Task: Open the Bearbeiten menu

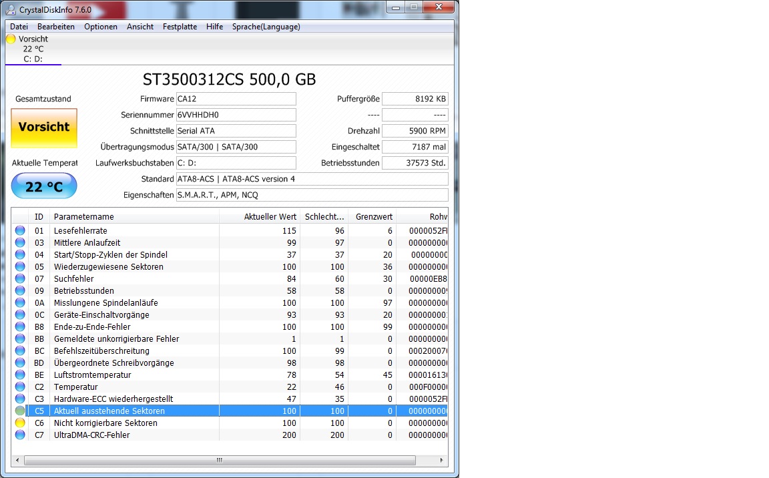Action: point(56,27)
